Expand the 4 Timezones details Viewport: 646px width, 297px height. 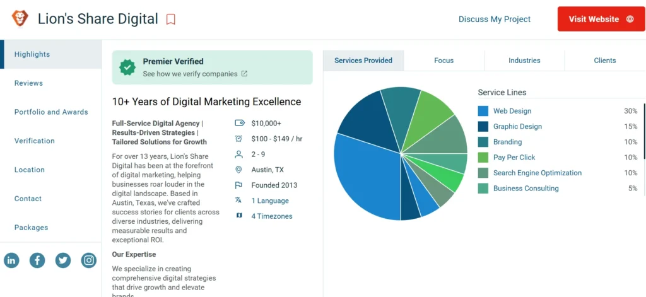(x=272, y=216)
